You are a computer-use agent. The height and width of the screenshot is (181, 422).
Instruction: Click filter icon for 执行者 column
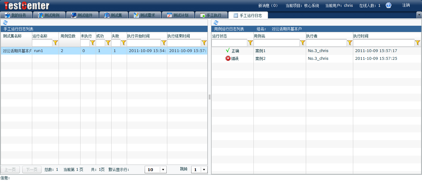tap(350, 43)
